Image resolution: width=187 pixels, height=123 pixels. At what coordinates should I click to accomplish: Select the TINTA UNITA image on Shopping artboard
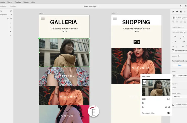tap(136, 66)
